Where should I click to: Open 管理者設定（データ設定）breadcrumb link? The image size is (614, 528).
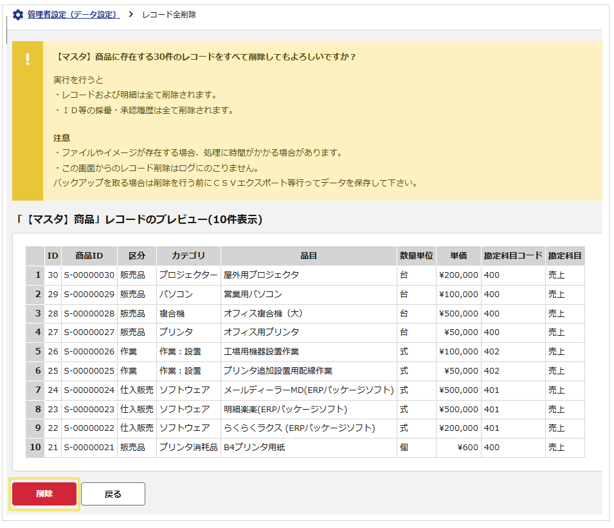pyautogui.click(x=74, y=15)
